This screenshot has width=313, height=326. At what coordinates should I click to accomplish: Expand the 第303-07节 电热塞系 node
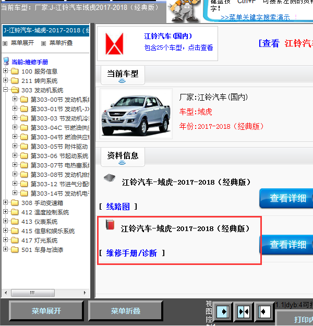coord(15,165)
